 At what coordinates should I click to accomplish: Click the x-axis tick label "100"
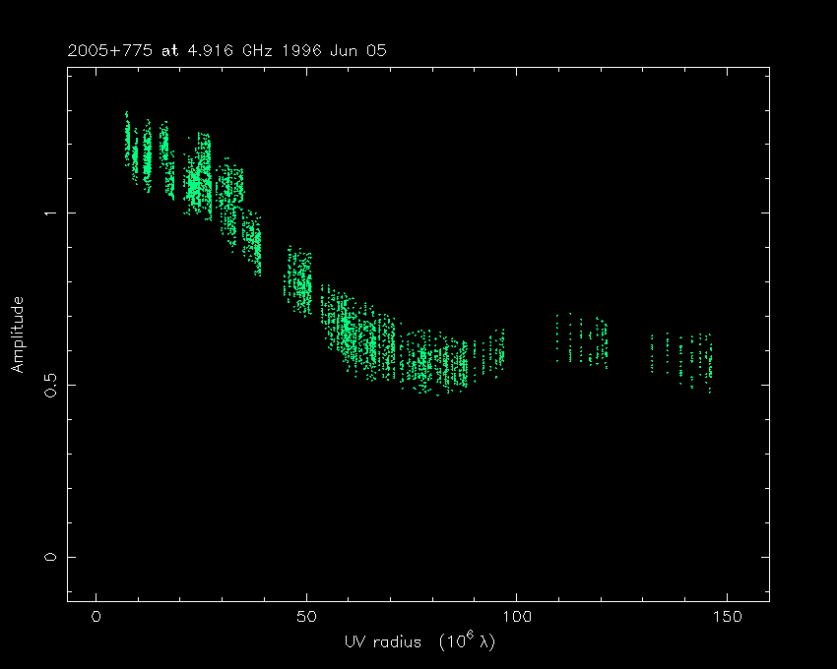[516, 617]
